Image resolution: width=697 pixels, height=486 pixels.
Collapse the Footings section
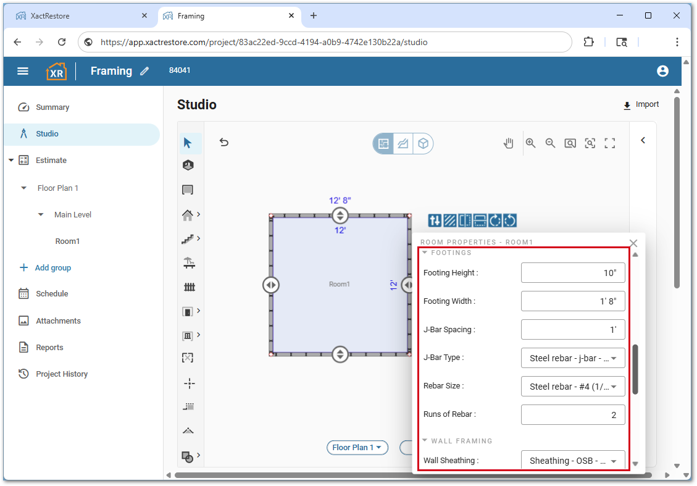(425, 253)
